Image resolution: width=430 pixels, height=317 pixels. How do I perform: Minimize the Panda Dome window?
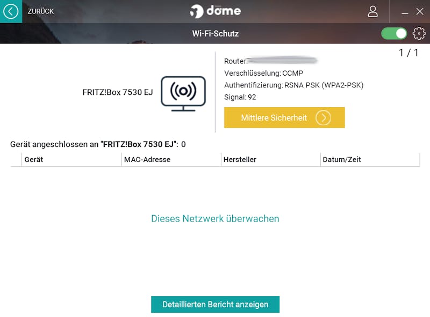[x=405, y=12]
